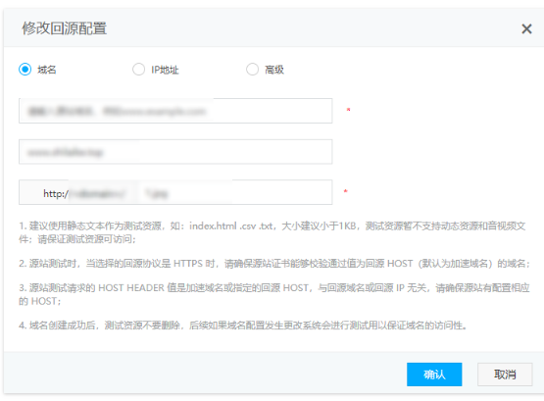544x401 pixels.
Task: Focus the test resource field starting with http:/
Action: (x=175, y=192)
